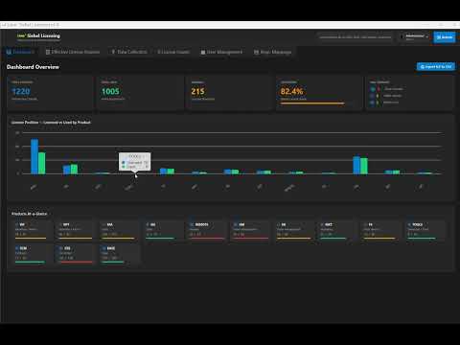
Task: Switch to the Data Collection tab
Action: [x=129, y=52]
